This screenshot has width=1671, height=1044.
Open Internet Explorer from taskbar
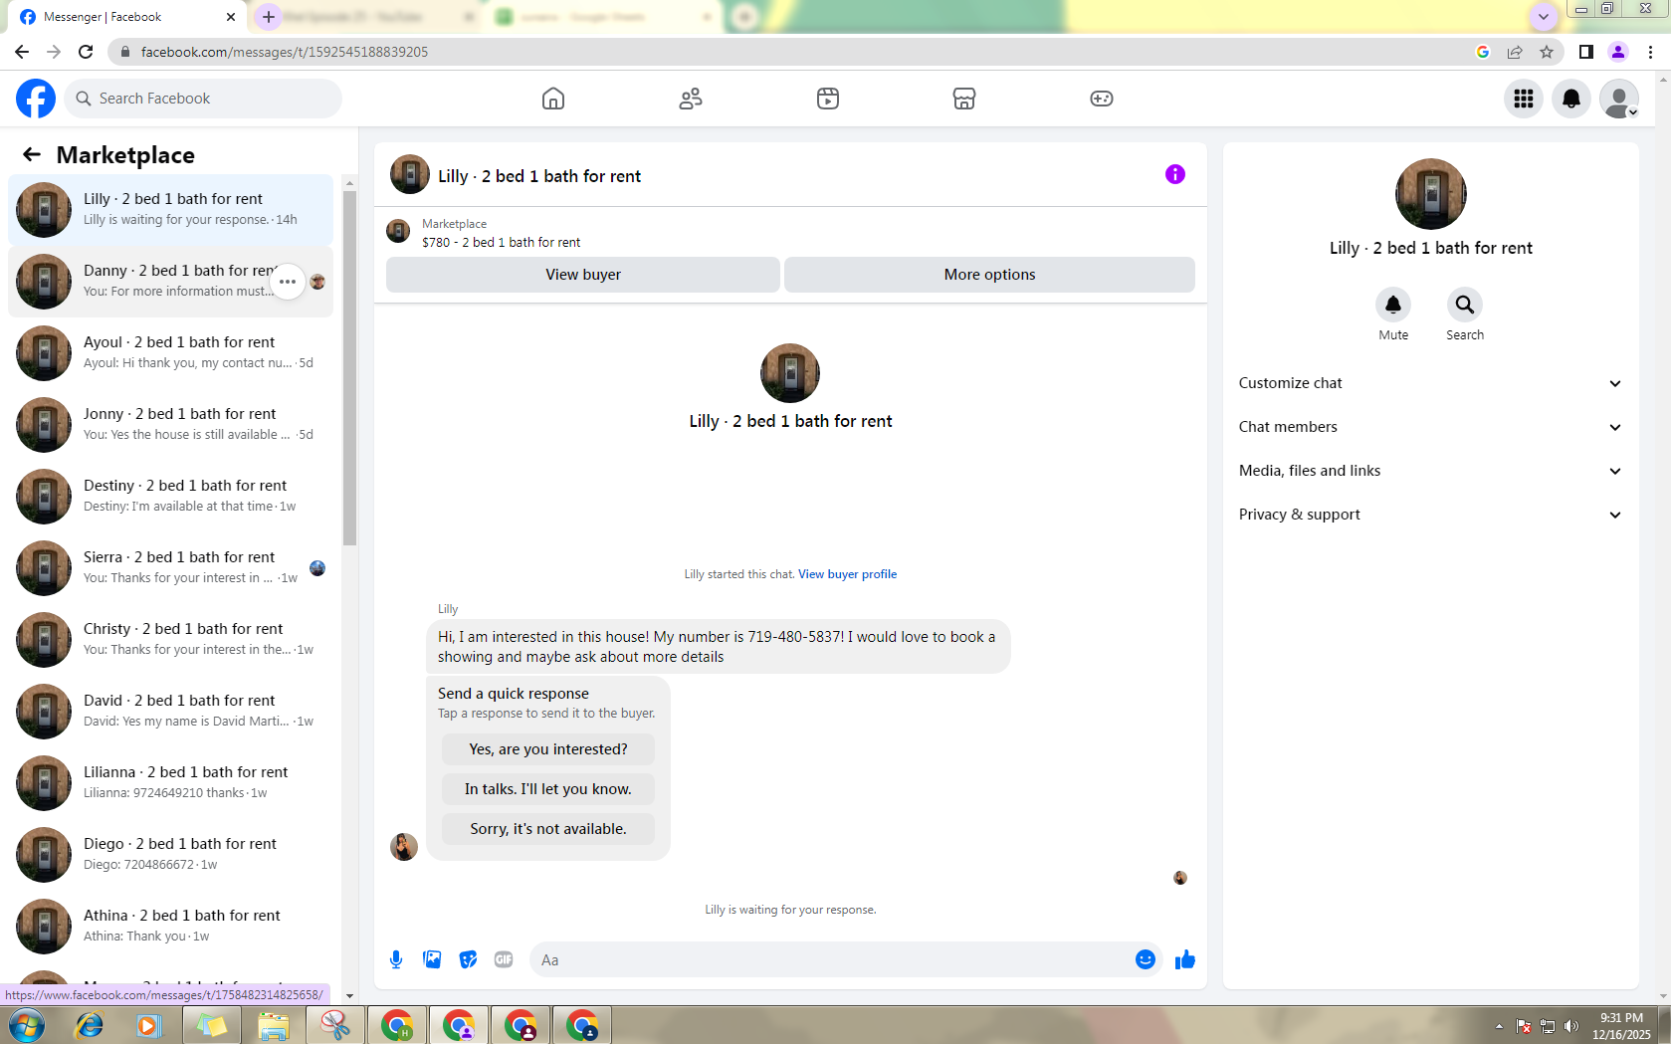(x=89, y=1025)
